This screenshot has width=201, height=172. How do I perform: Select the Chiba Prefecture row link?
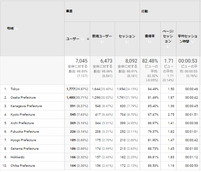pyautogui.click(x=23, y=166)
